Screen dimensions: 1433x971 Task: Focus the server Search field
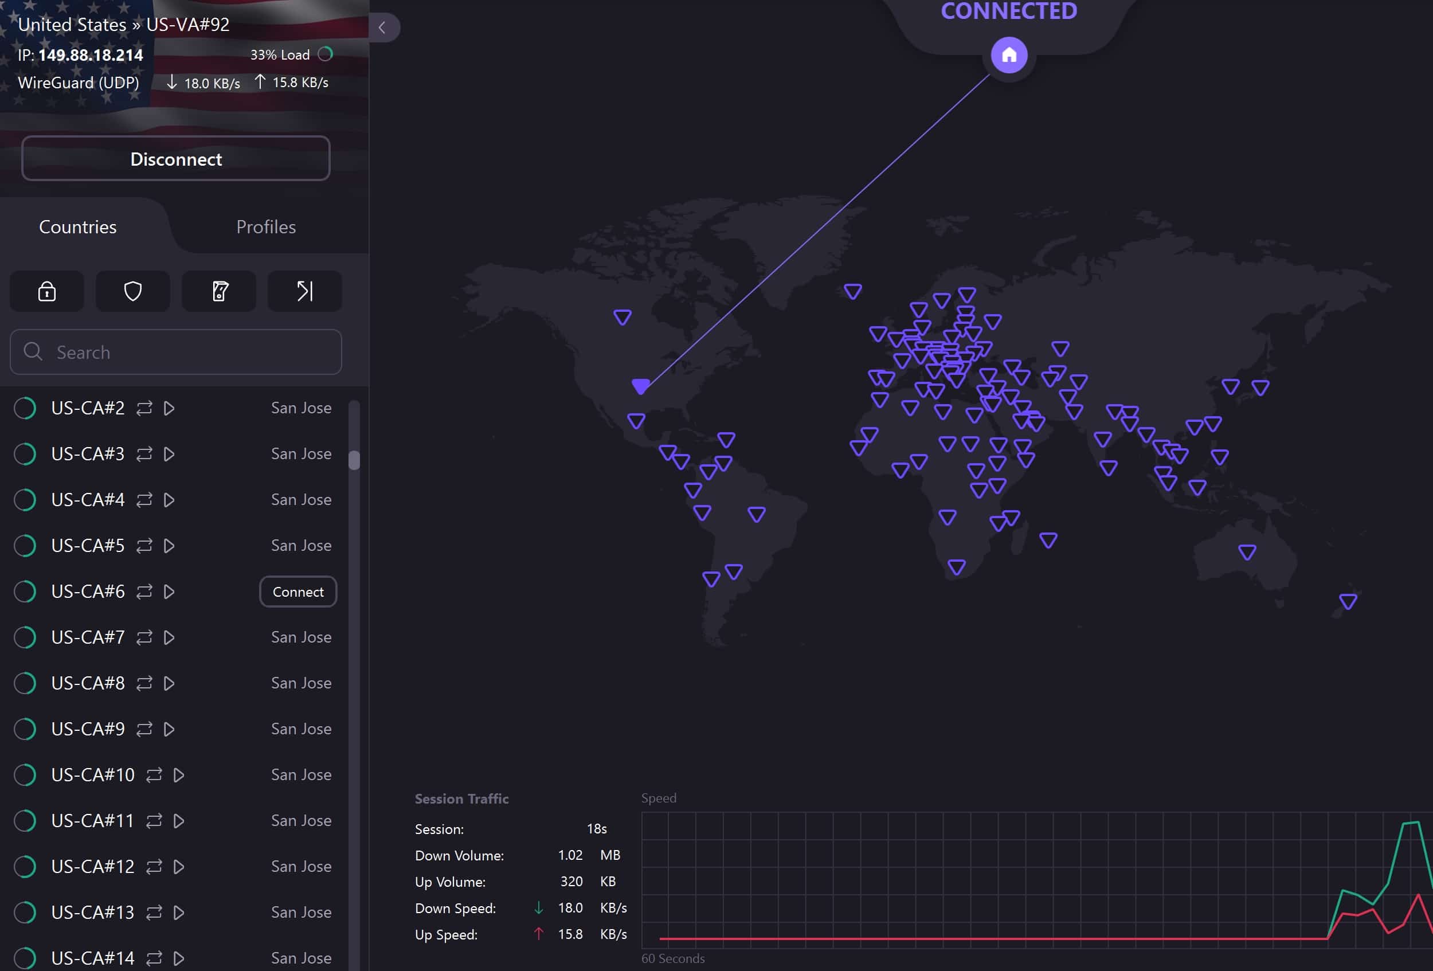click(176, 352)
